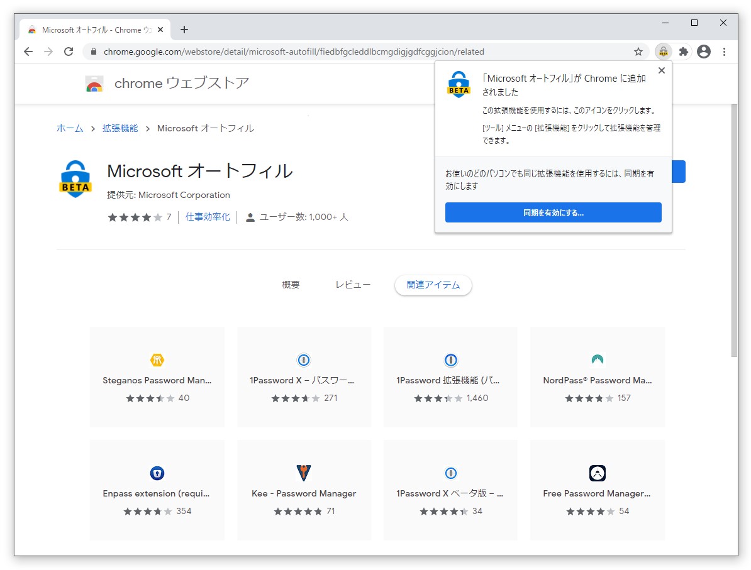The image size is (751, 570).
Task: Navigate to ホーム via the breadcrumb
Action: tap(69, 128)
